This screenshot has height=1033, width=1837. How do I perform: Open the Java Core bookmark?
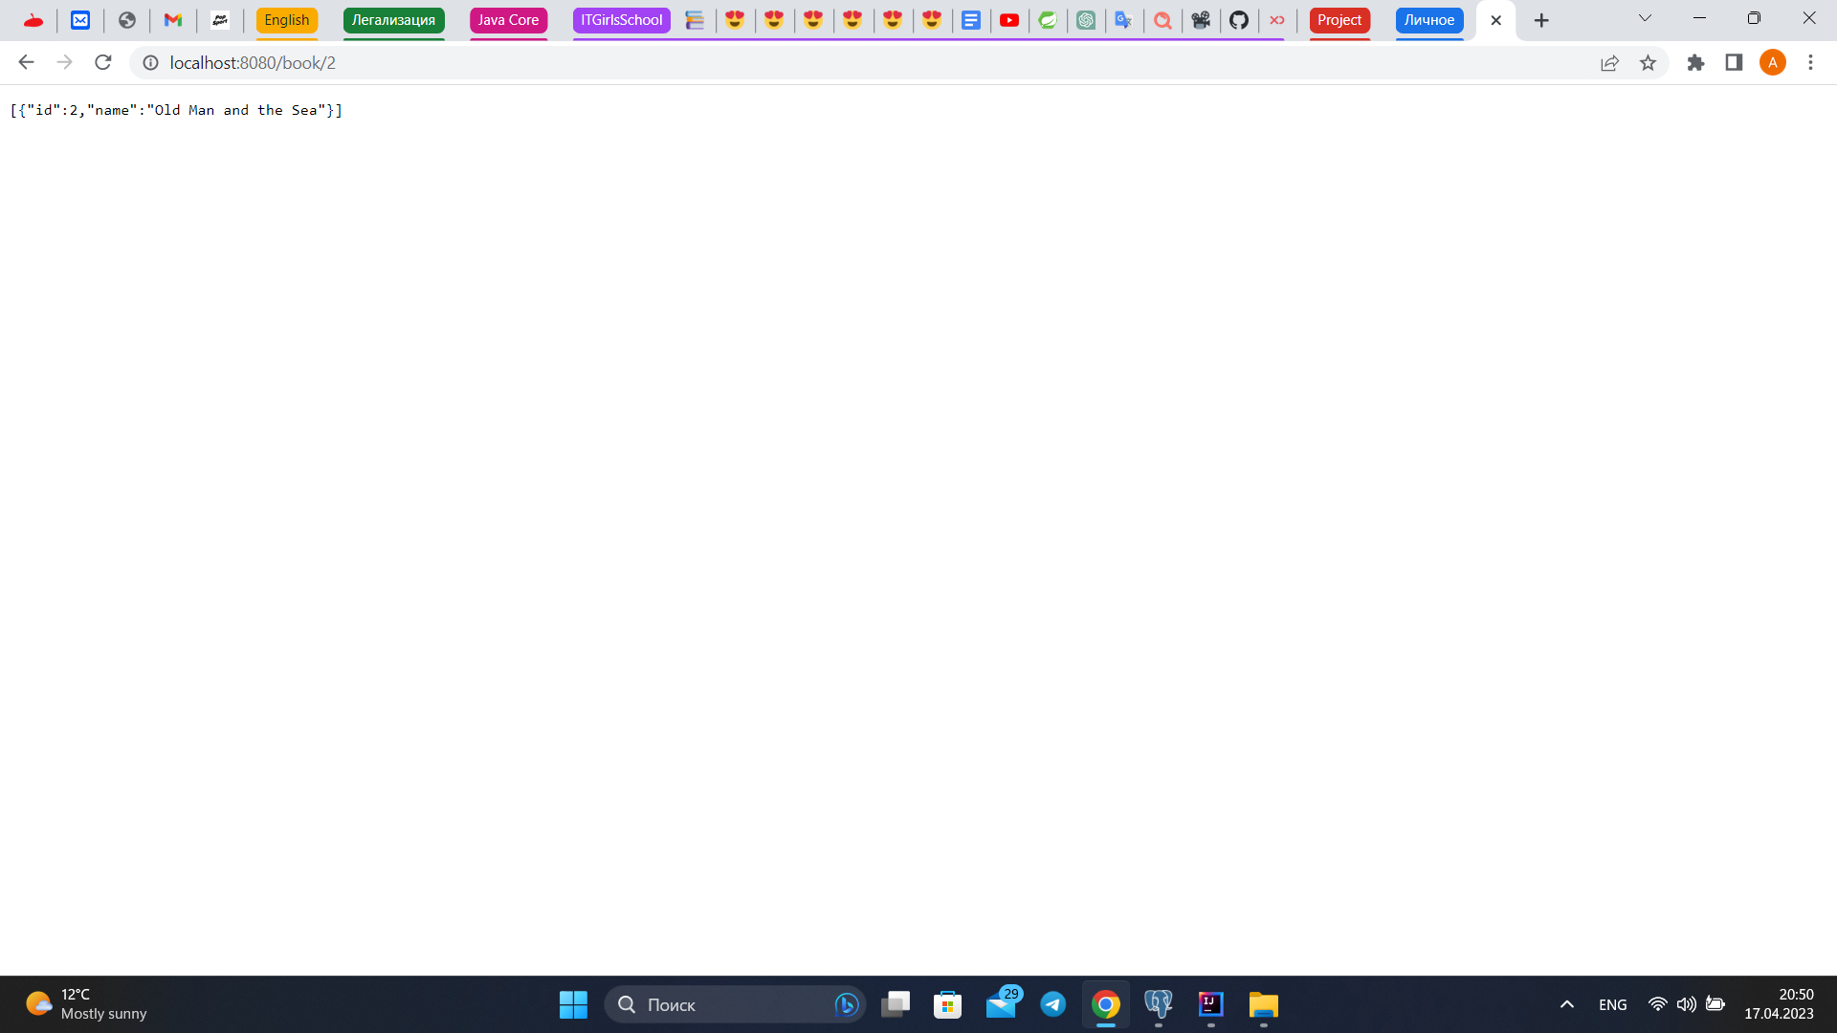508,19
